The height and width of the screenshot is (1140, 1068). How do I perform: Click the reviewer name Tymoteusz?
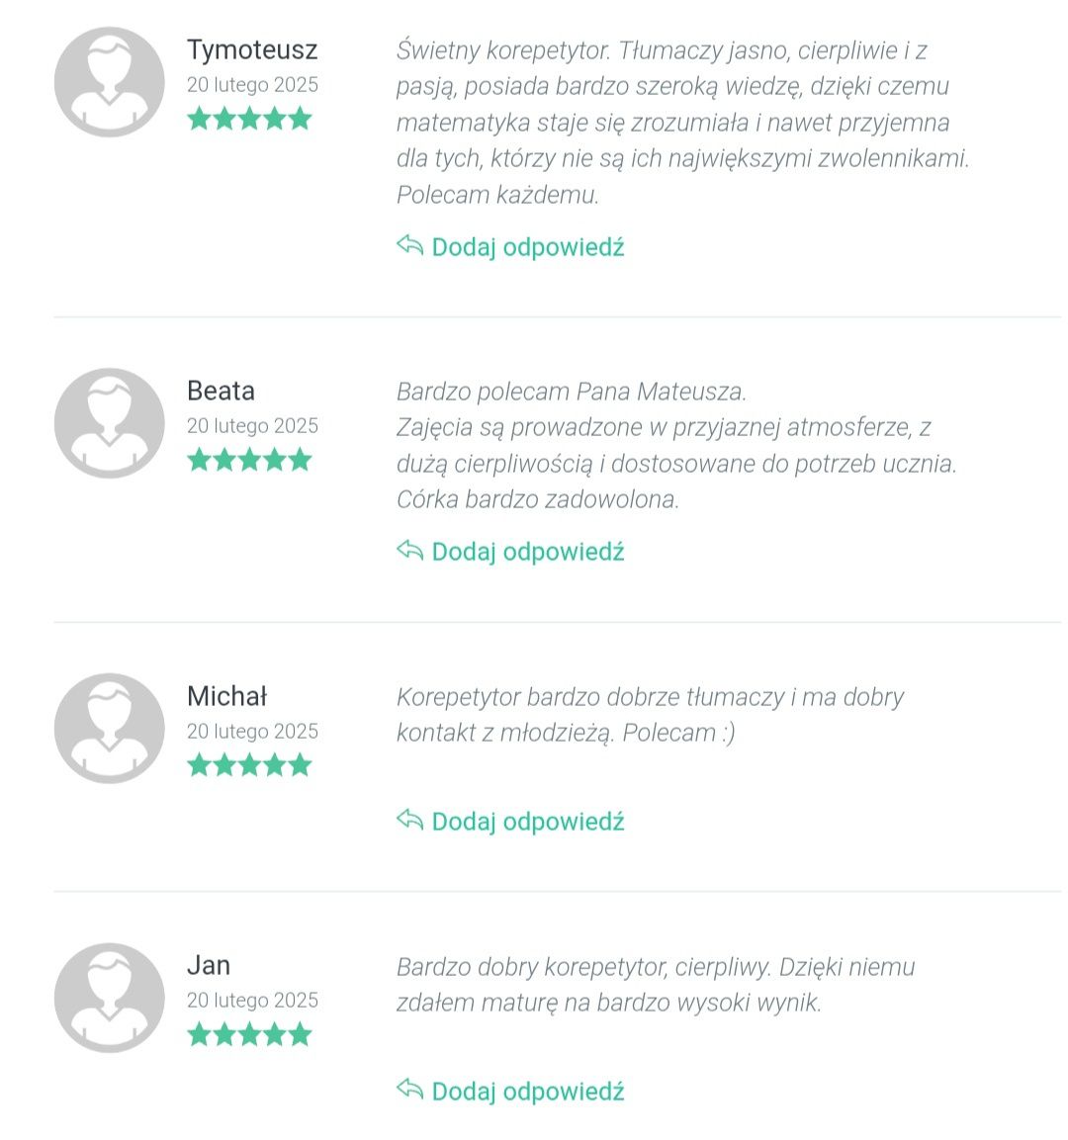[252, 50]
